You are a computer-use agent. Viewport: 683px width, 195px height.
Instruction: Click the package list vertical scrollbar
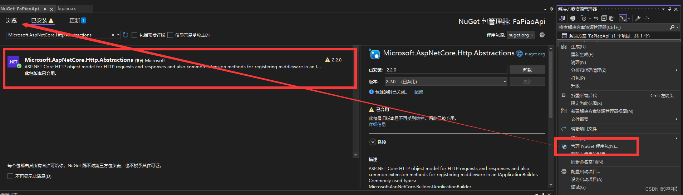[355, 102]
